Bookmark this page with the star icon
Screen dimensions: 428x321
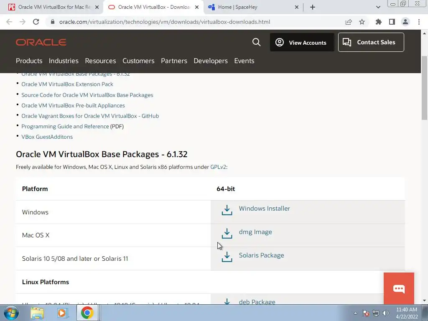pyautogui.click(x=362, y=22)
